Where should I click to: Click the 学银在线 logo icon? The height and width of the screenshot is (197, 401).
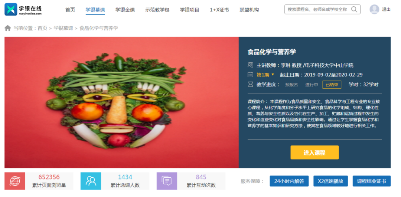click(x=11, y=9)
